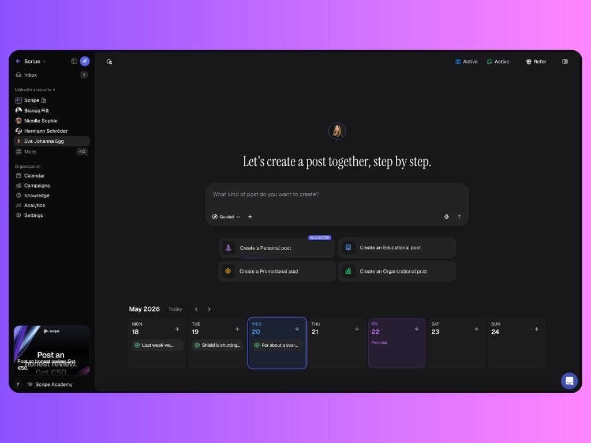Click the Inbox unread count badge
The width and height of the screenshot is (591, 443).
point(84,75)
